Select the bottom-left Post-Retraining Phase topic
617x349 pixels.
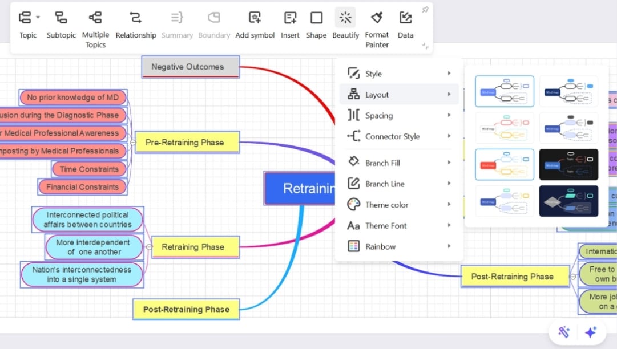coord(186,309)
